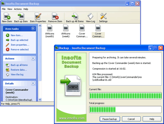The width and height of the screenshot is (164, 124).
Task: Click the icon beside Restore data...
Action: 8,70
